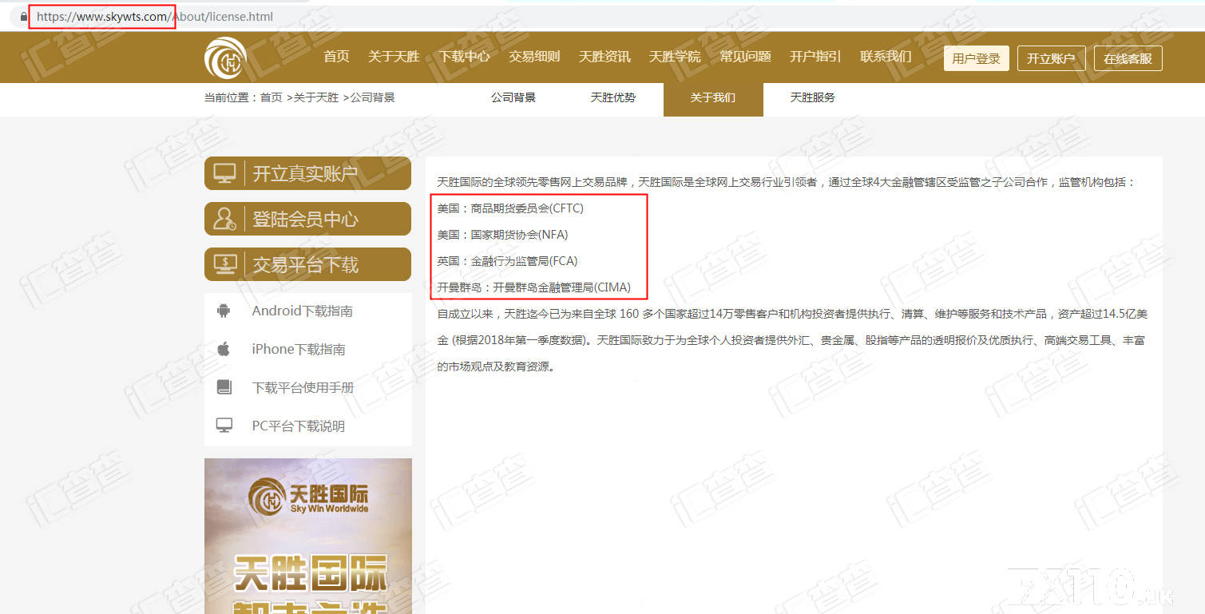
Task: Select the 关于我们 tab
Action: (x=713, y=99)
